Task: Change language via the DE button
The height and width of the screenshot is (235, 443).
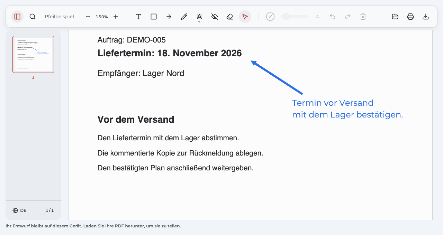Action: coord(19,210)
